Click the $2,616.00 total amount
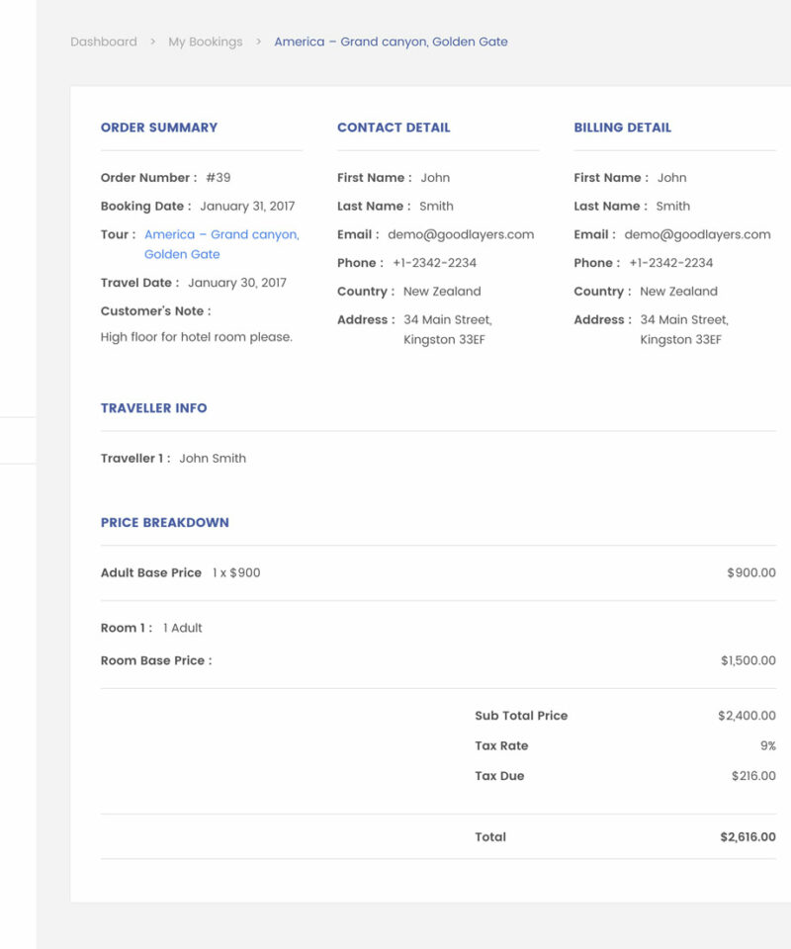 (x=747, y=837)
